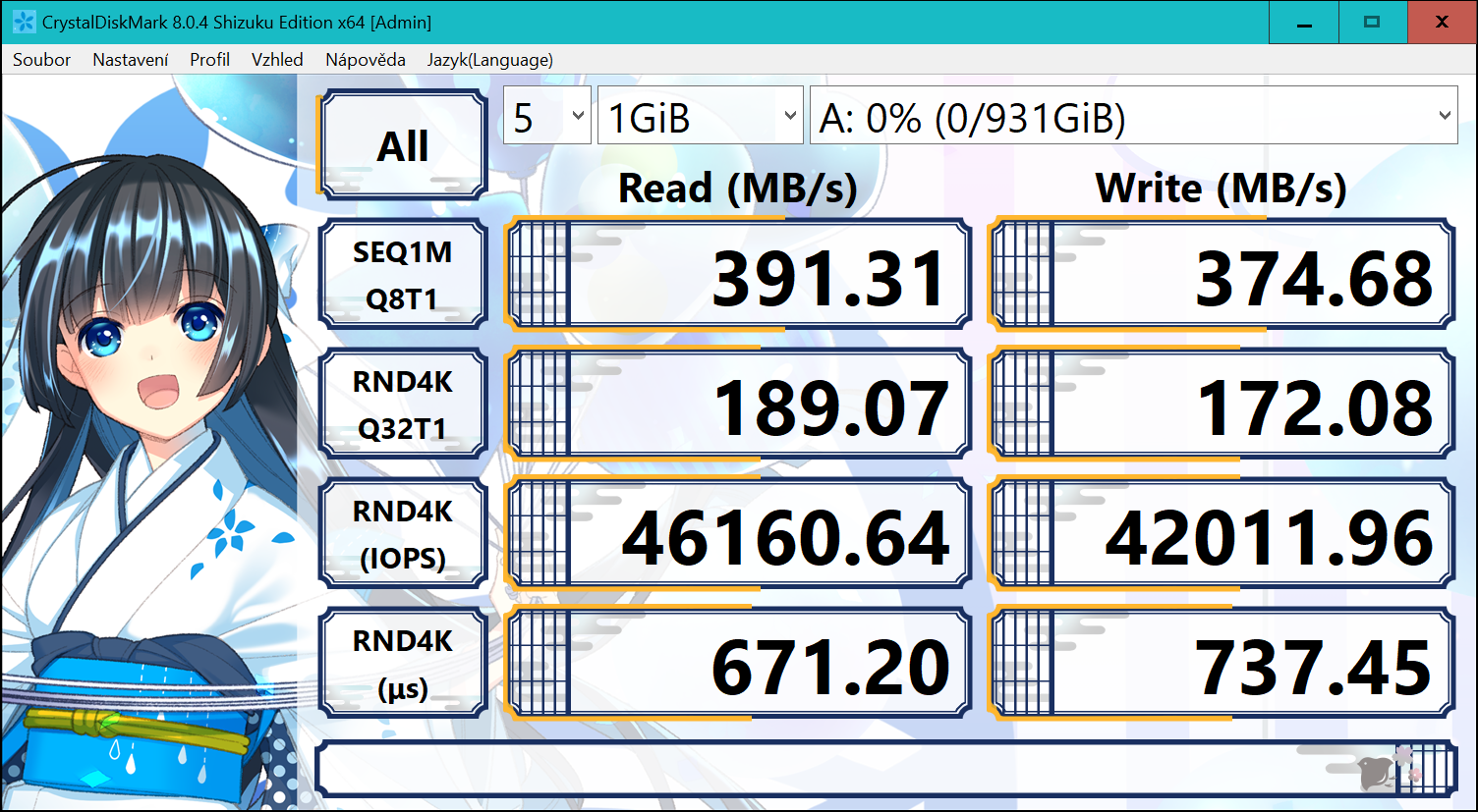This screenshot has width=1478, height=812.
Task: Run all benchmarks with the All button
Action: click(403, 145)
